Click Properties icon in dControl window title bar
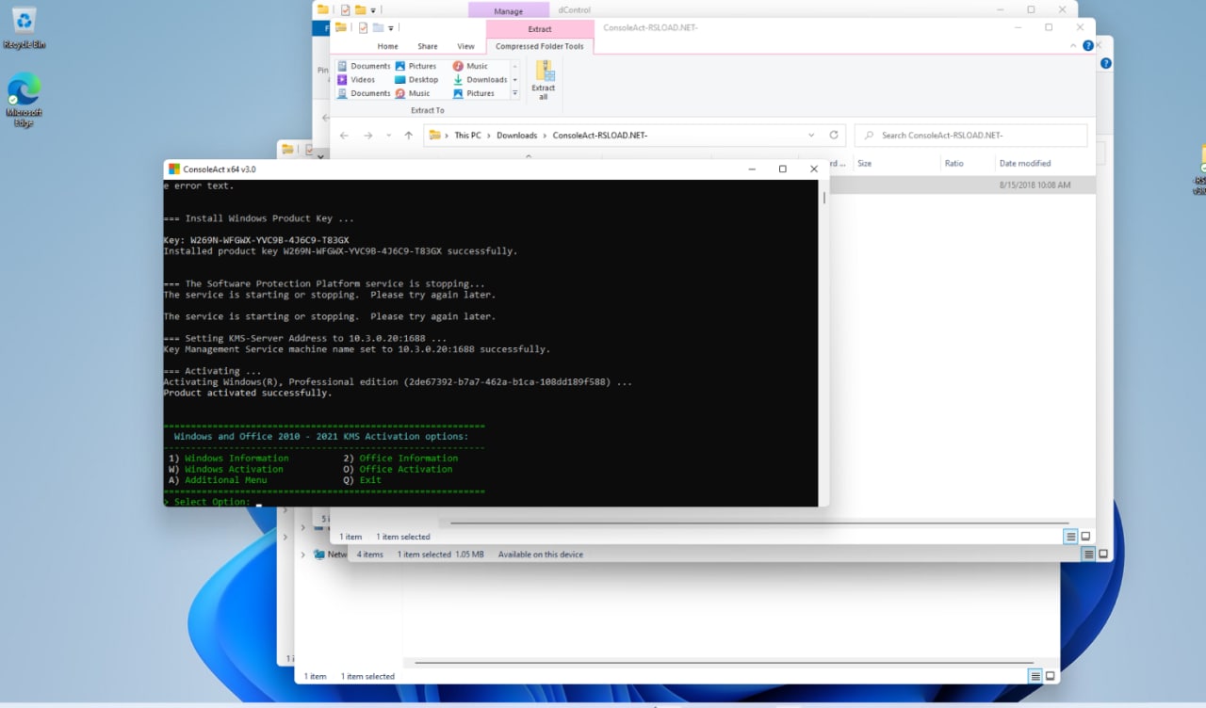The image size is (1206, 708). point(345,10)
